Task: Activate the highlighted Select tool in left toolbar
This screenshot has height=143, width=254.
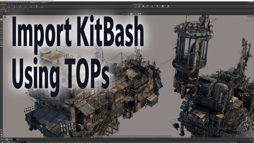Action: coord(1,19)
